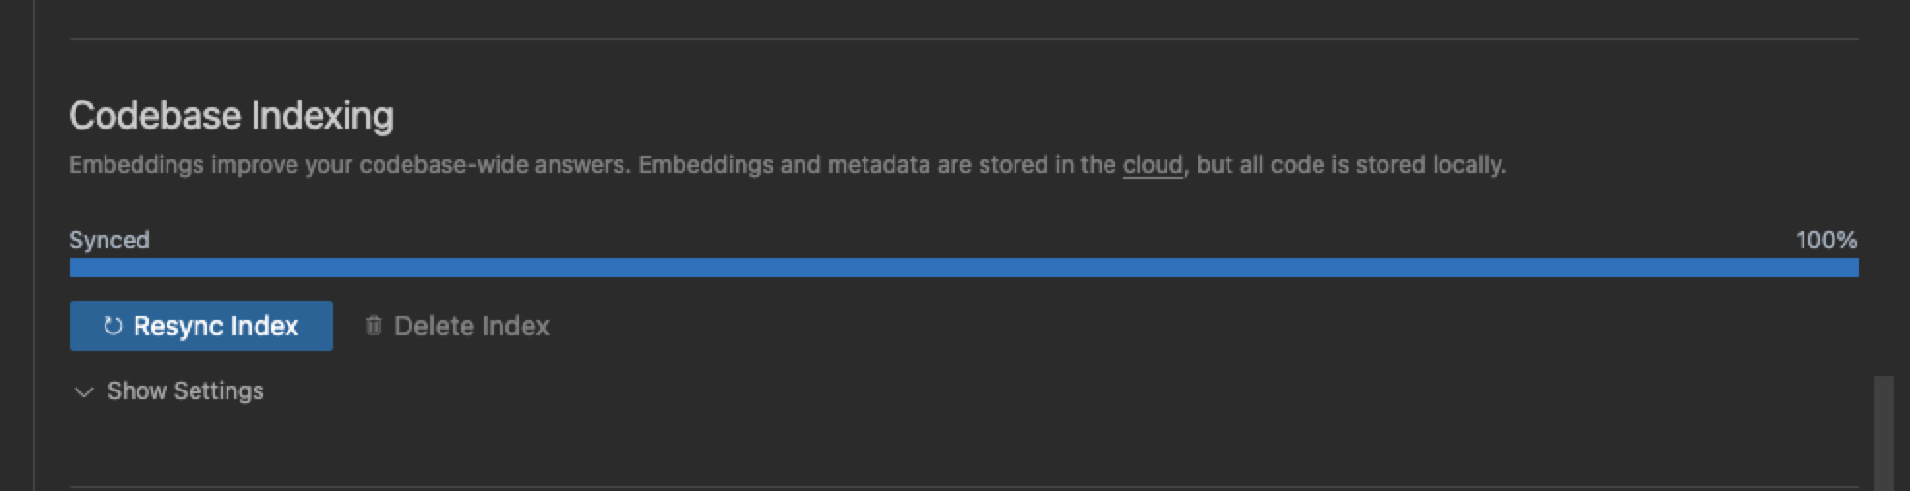Click the blue sync progress bar
Screen dimensions: 1910x491
point(963,268)
